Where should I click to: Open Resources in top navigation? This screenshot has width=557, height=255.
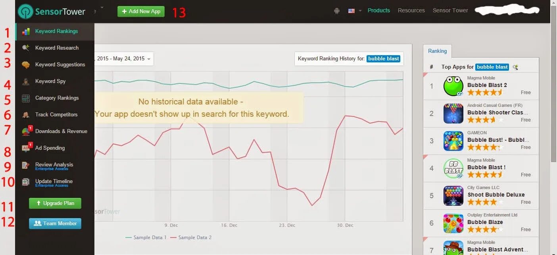click(x=411, y=11)
